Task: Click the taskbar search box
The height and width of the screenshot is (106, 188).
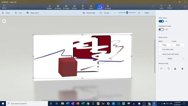Action: pos(27,103)
